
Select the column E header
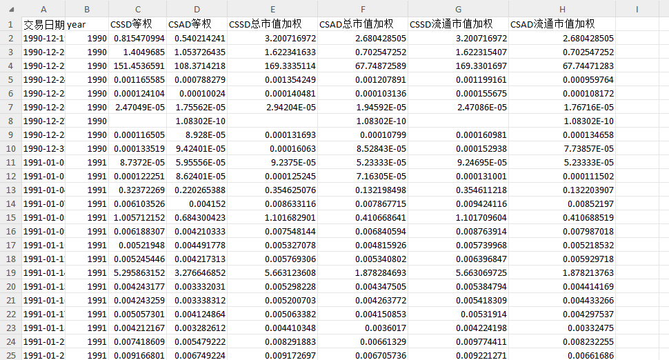[x=272, y=9]
